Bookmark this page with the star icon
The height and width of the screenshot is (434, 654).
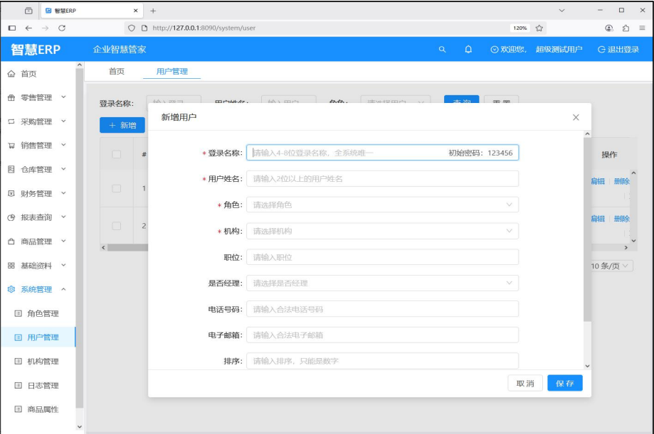click(539, 28)
